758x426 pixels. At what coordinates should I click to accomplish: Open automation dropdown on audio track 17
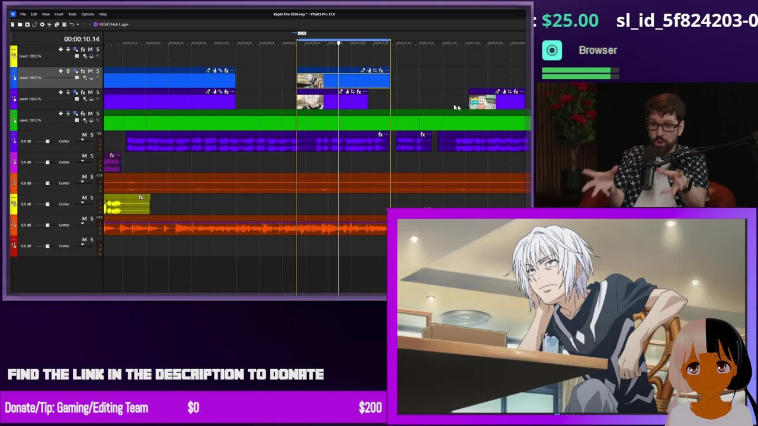point(82,140)
